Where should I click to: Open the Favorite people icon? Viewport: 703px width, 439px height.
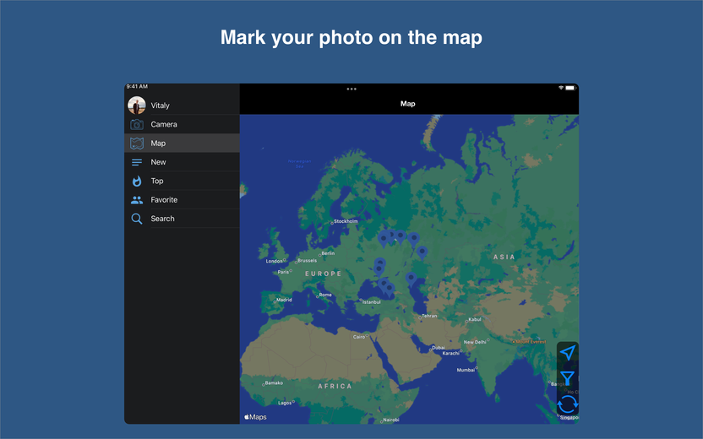(x=137, y=200)
